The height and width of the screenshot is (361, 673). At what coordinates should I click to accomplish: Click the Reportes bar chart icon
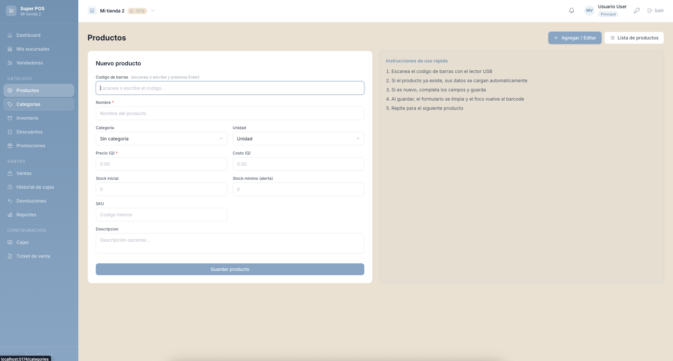10,215
